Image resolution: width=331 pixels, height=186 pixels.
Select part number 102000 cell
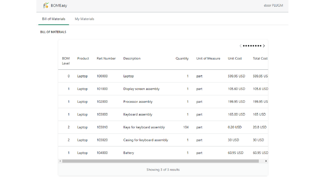[x=102, y=102]
